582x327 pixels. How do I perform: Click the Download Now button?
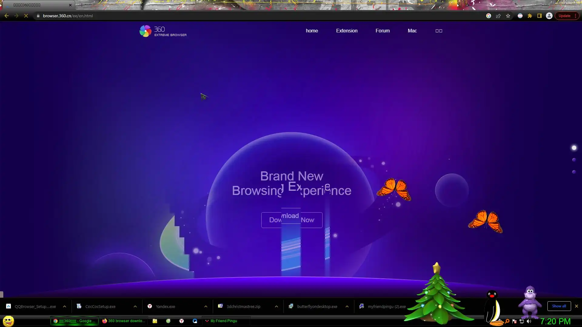point(292,220)
